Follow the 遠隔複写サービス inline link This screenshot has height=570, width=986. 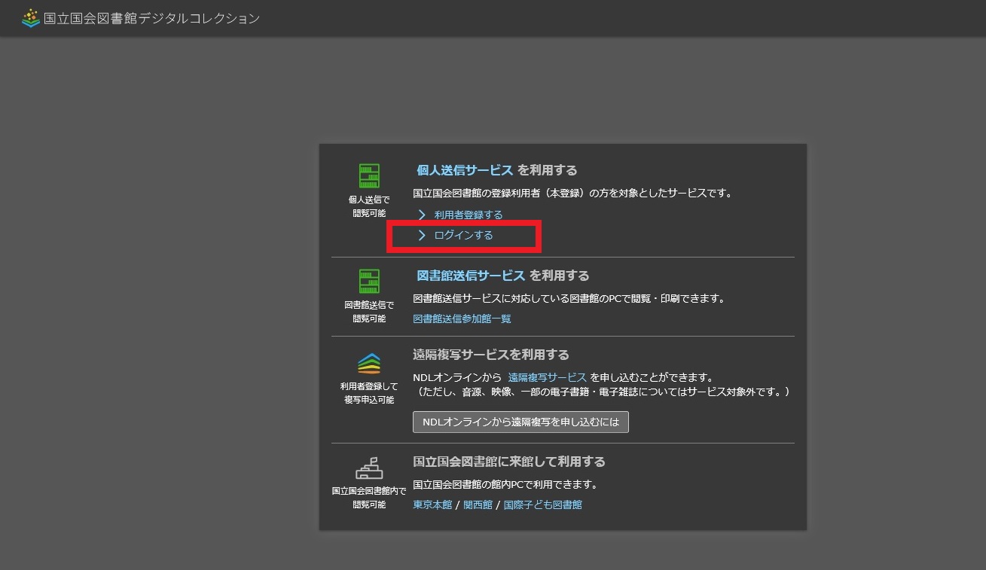click(x=547, y=377)
